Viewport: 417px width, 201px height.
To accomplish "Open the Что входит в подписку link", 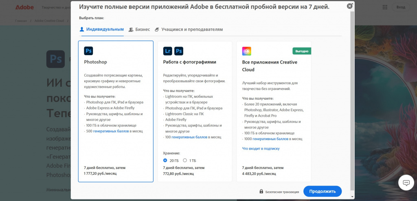I will coord(261,149).
